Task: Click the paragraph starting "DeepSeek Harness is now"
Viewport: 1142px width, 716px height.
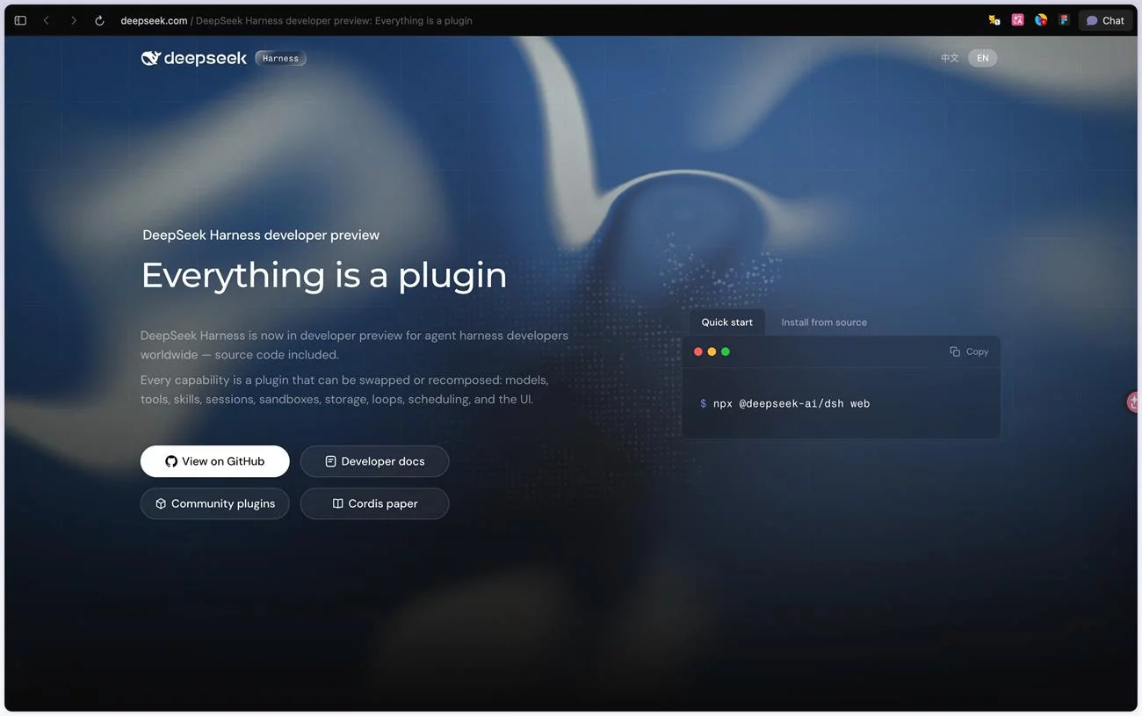Action: click(x=354, y=345)
